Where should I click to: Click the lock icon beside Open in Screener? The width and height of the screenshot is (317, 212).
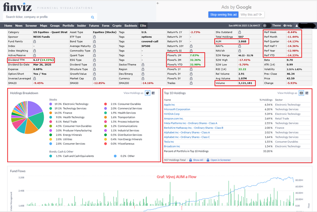[208, 160]
